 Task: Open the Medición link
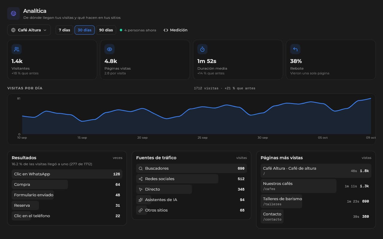[175, 30]
